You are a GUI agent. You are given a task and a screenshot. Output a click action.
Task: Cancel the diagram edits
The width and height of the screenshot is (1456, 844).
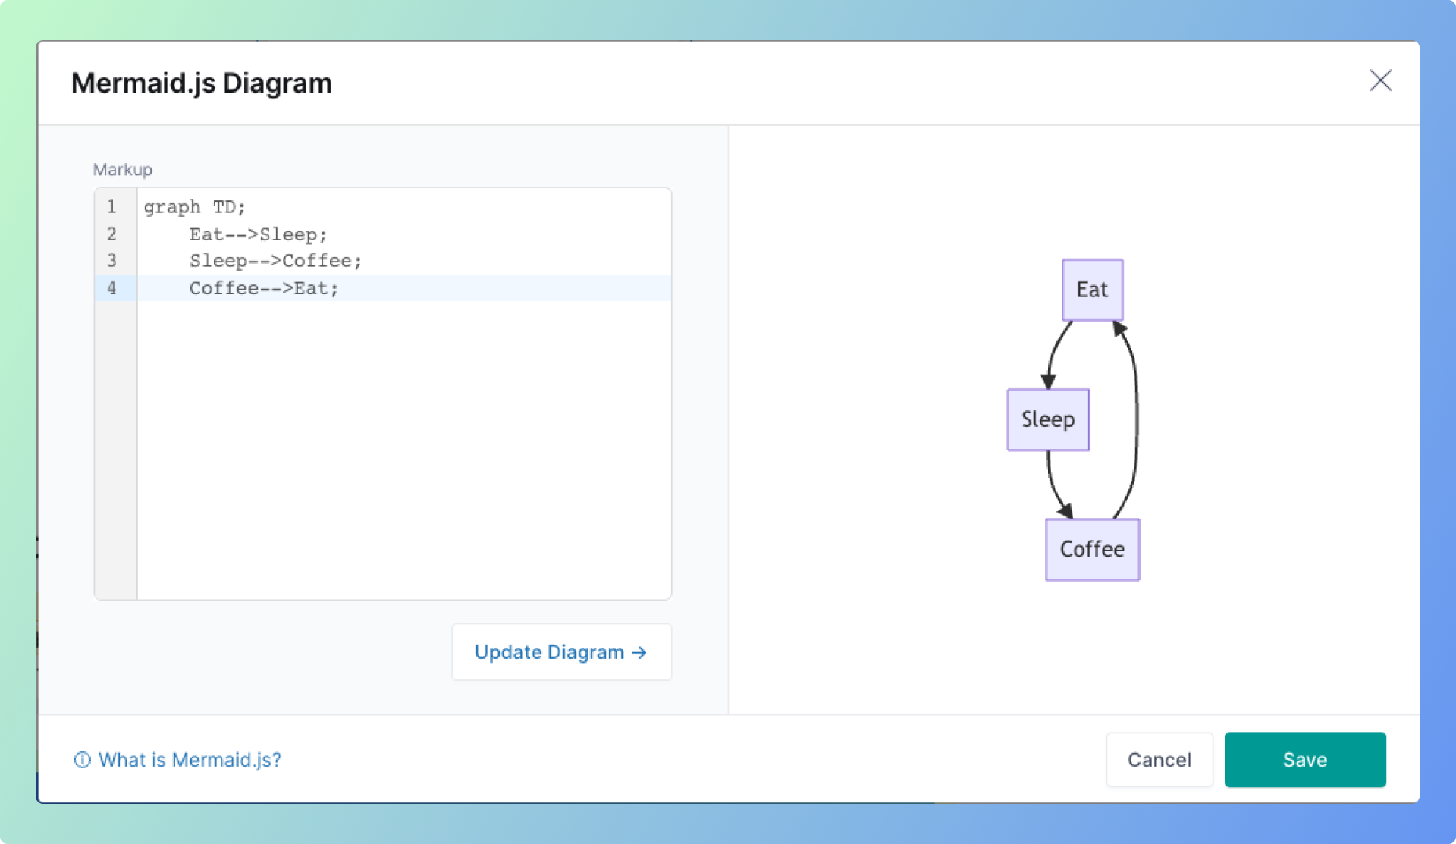click(x=1159, y=759)
